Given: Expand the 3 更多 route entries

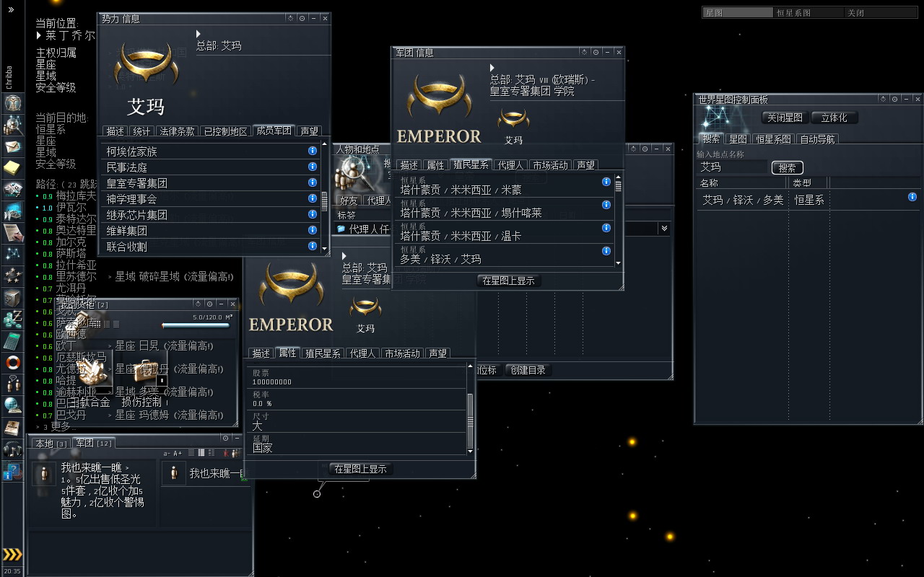Looking at the screenshot, I should 56,426.
